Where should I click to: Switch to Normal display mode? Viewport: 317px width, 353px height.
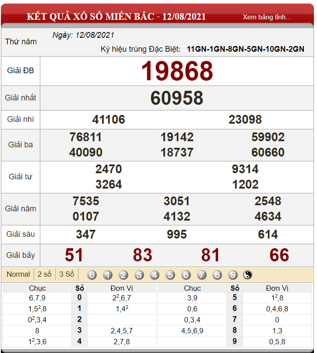coord(18,274)
